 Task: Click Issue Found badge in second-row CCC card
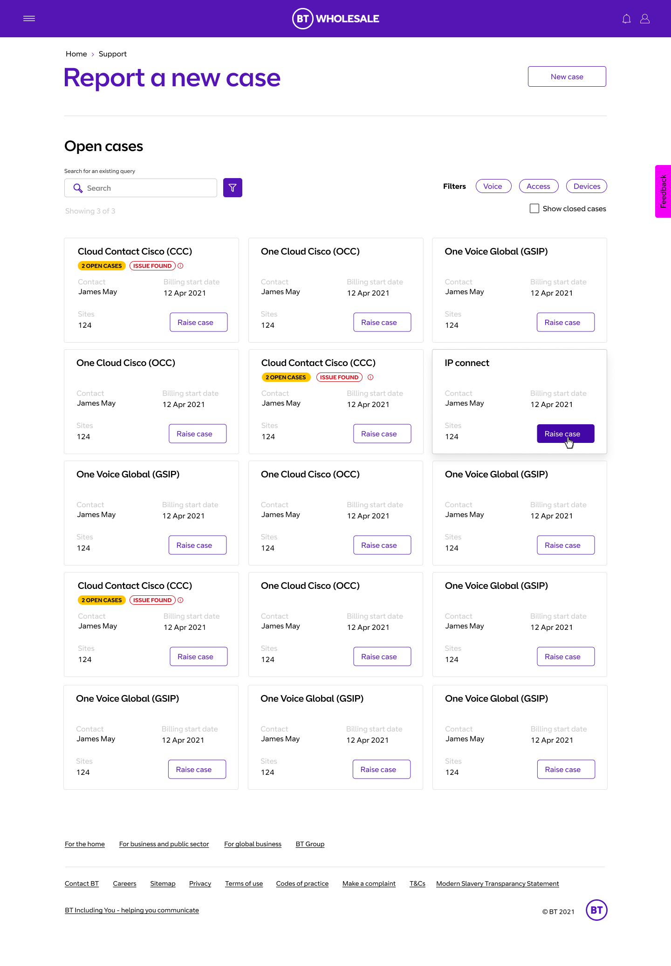[x=339, y=377]
